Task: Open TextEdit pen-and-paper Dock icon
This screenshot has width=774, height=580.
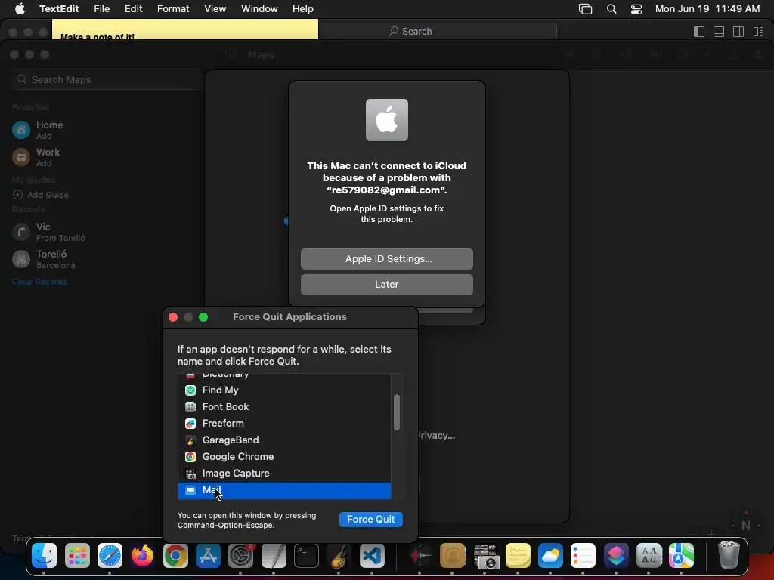Action: pyautogui.click(x=274, y=556)
